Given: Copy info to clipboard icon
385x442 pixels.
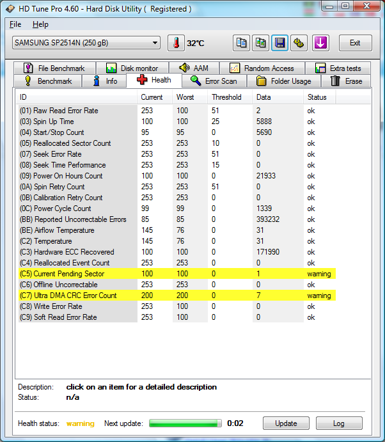Looking at the screenshot, I should (x=241, y=43).
